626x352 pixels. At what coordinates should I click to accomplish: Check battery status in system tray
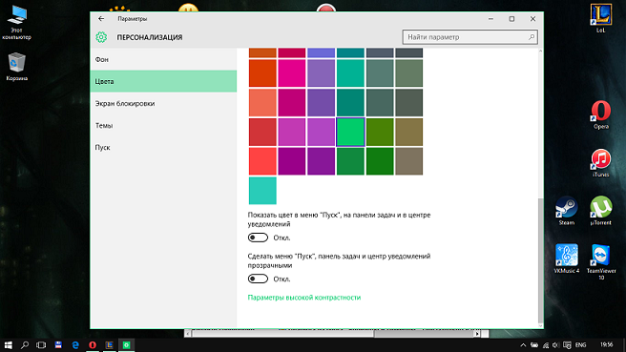click(534, 345)
